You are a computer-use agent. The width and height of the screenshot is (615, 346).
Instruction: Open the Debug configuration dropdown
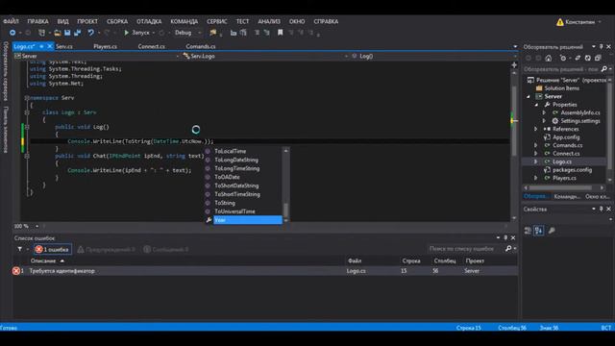pyautogui.click(x=187, y=33)
